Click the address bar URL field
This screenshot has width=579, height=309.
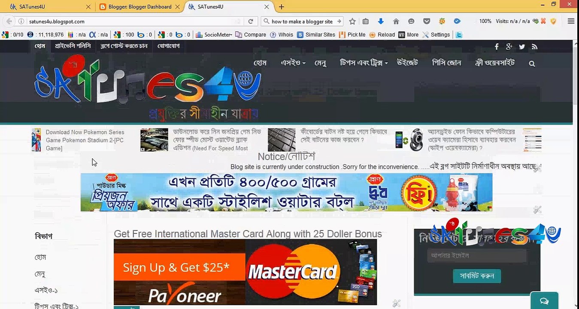click(x=133, y=21)
